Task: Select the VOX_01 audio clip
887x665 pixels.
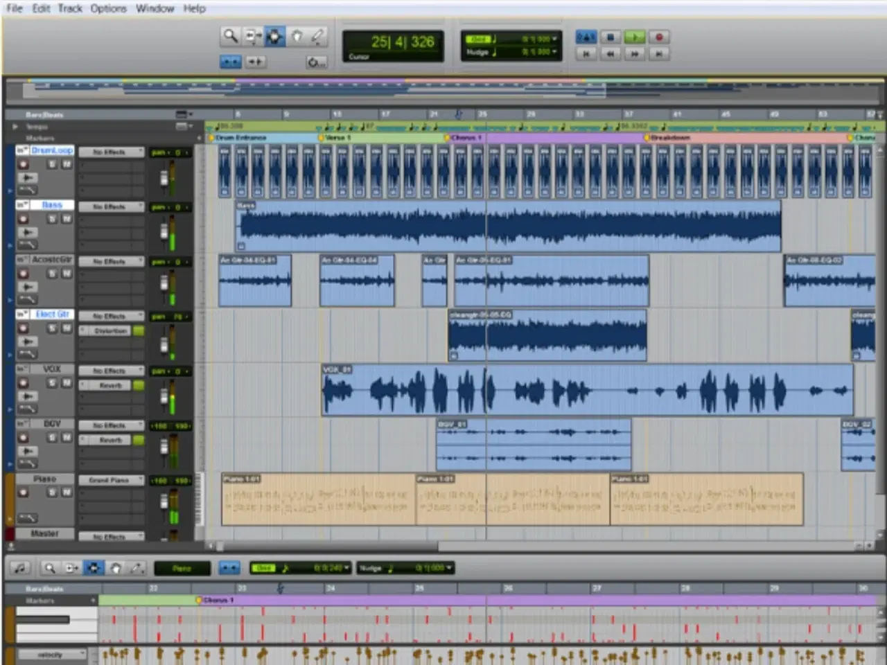Action: 587,391
